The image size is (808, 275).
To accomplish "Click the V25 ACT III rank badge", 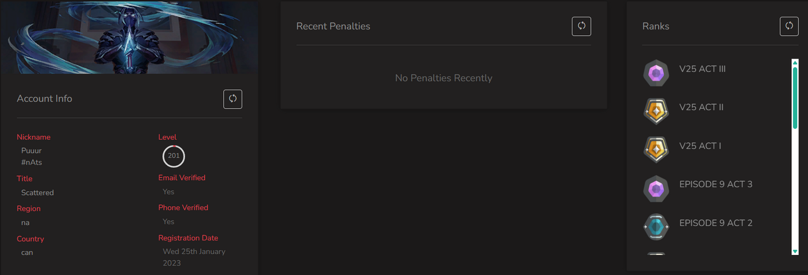I will pyautogui.click(x=656, y=73).
